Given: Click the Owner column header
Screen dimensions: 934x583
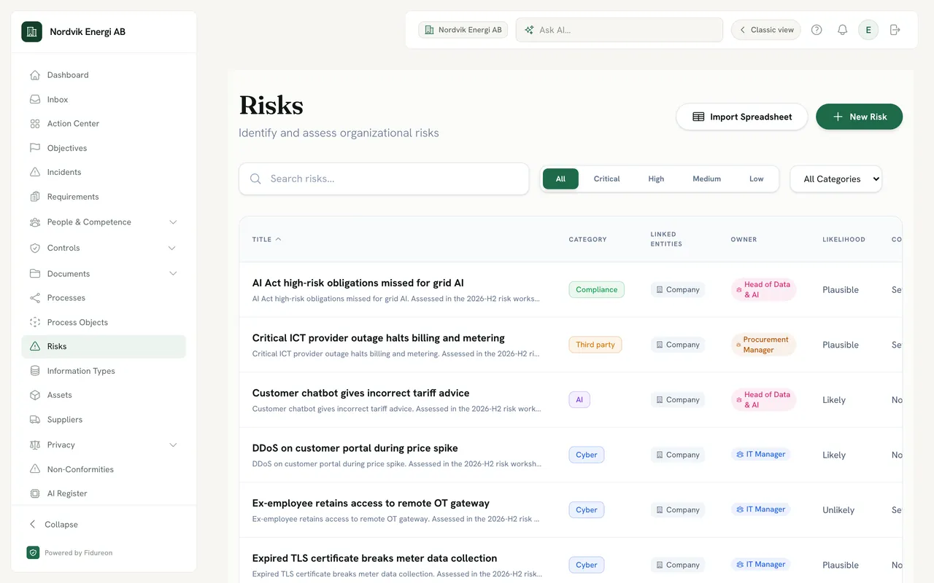Looking at the screenshot, I should 744,239.
